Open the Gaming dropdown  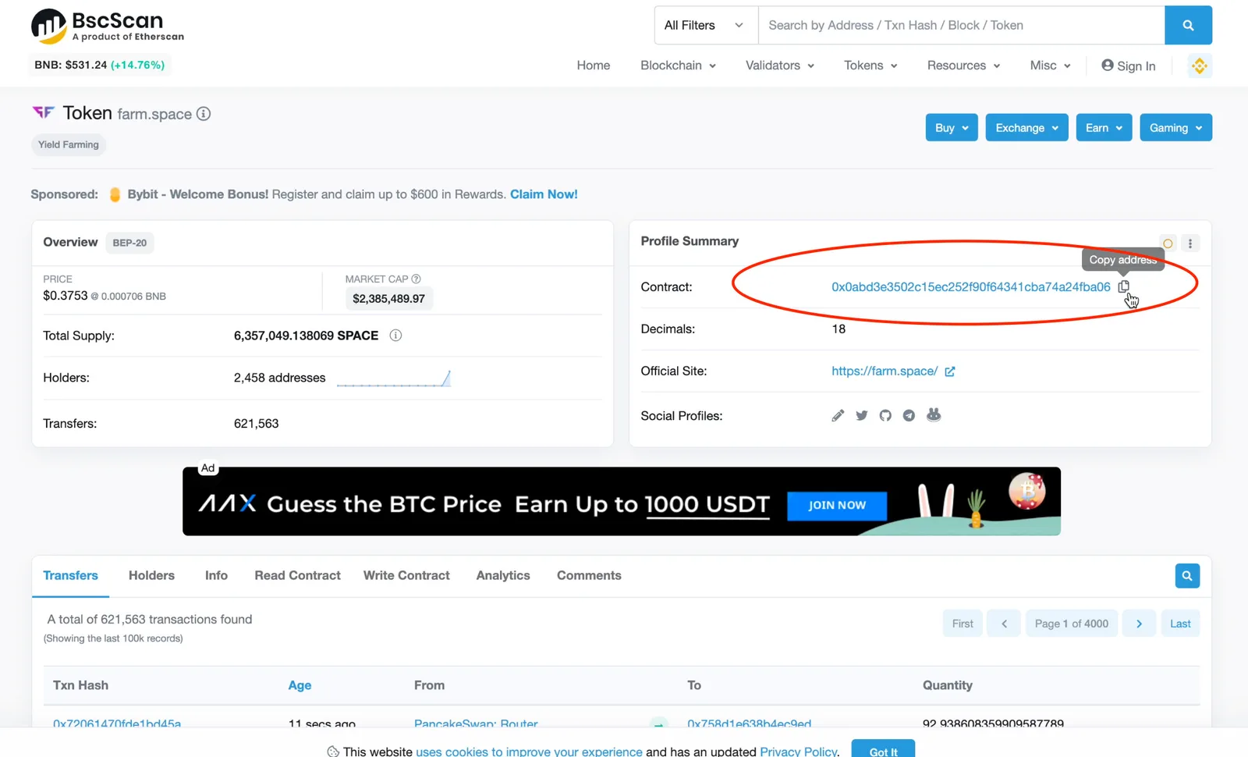point(1175,128)
